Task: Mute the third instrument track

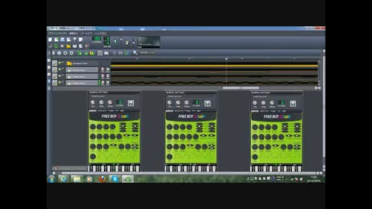Action: [x=60, y=82]
